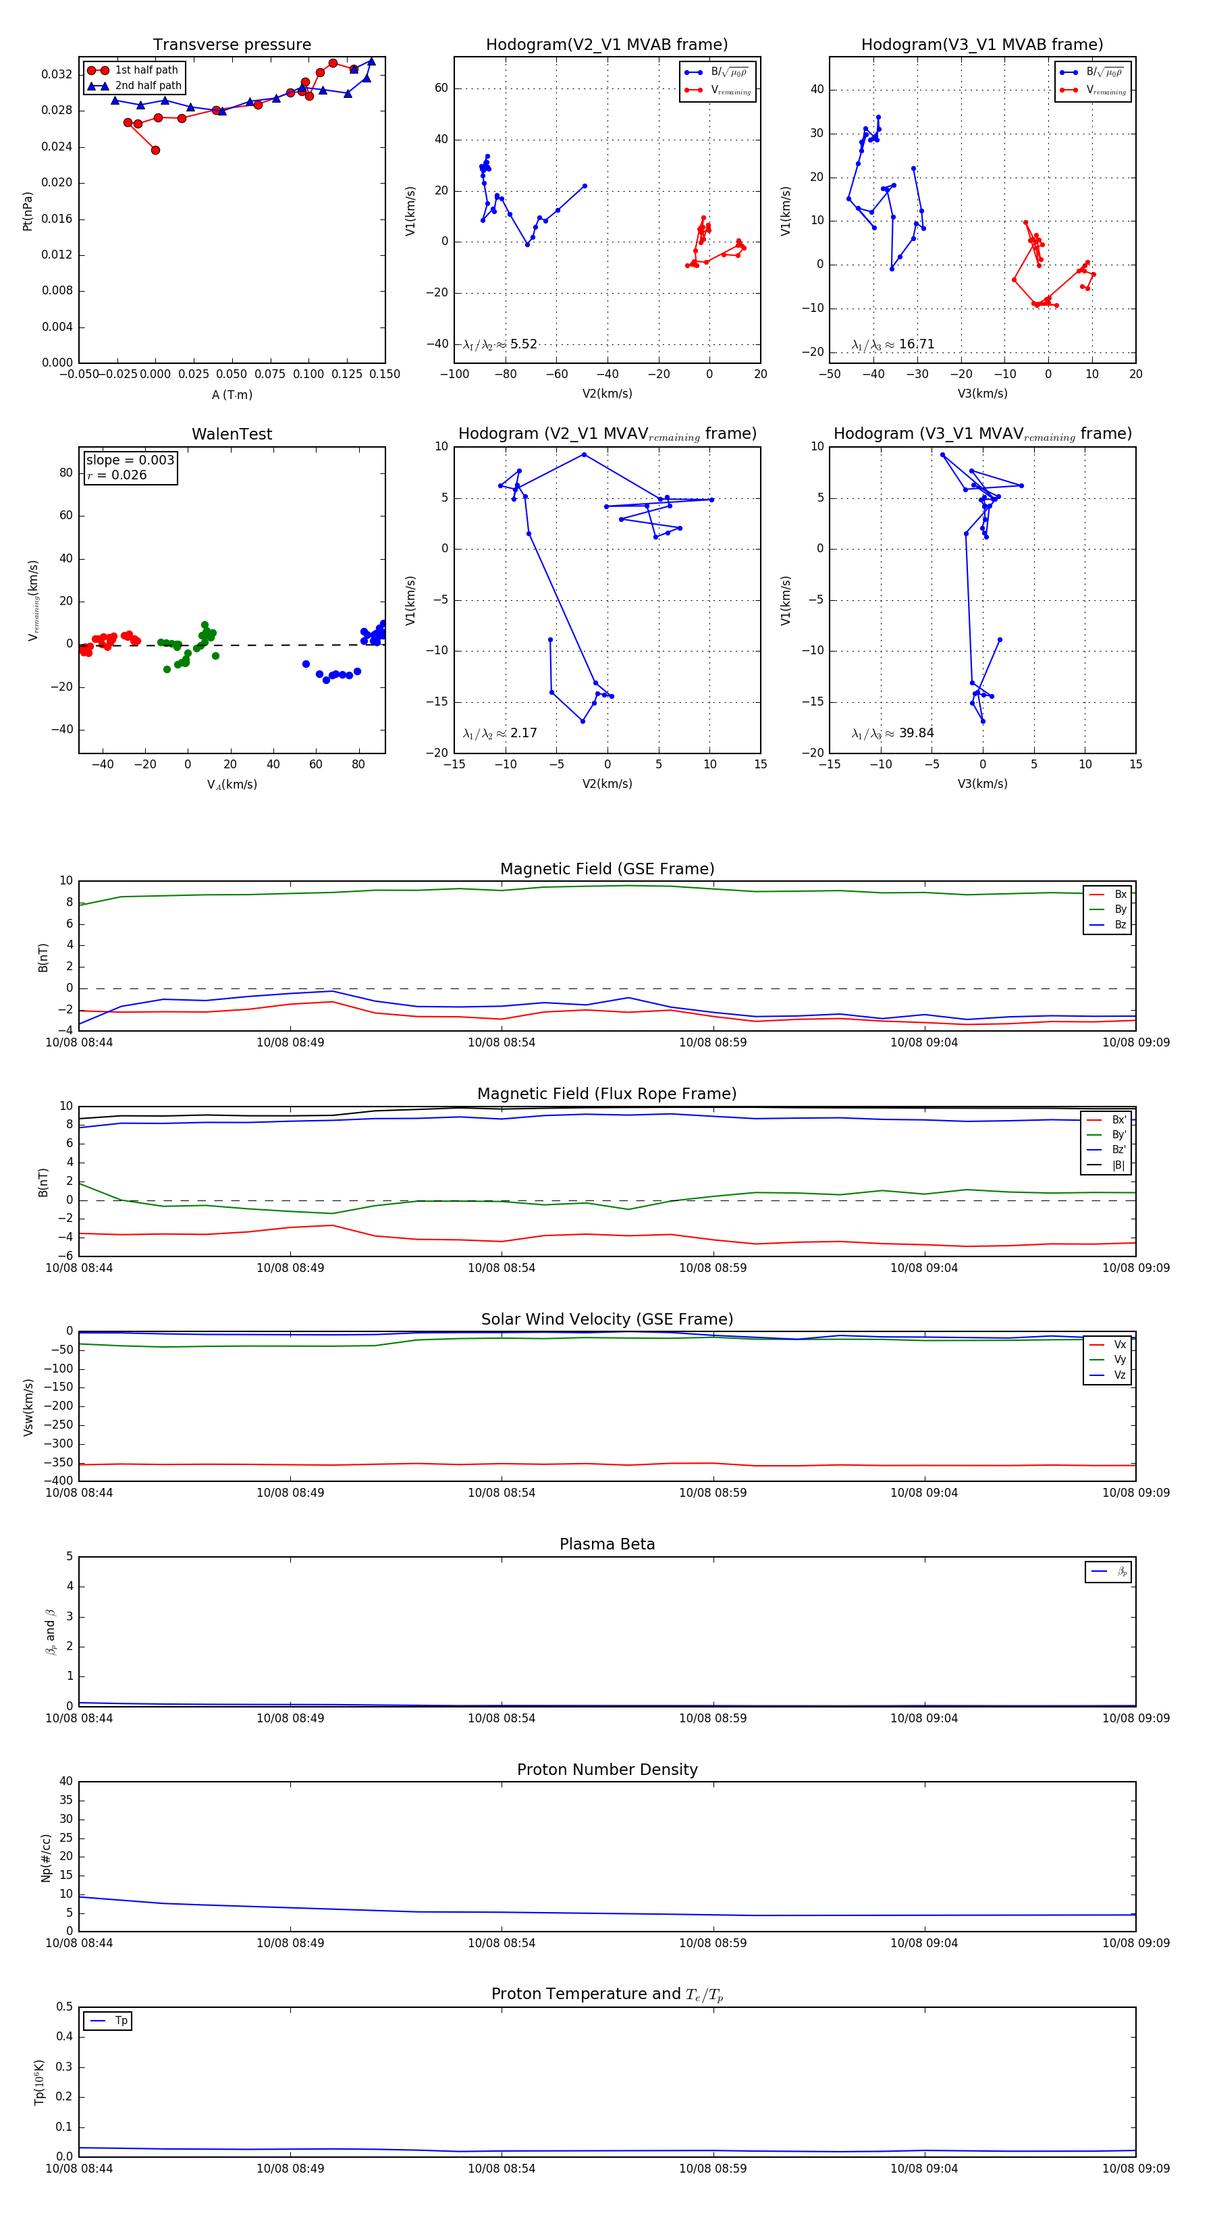Click the 'WalenTest' plot title
This screenshot has width=1215, height=2228.
pyautogui.click(x=232, y=434)
